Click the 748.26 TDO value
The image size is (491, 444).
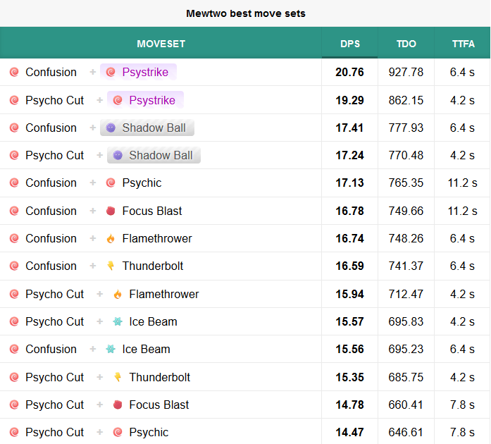click(406, 239)
